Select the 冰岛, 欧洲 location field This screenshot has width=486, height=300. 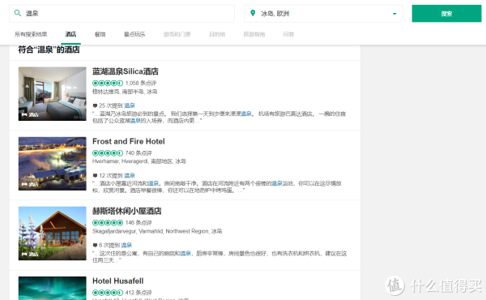323,13
